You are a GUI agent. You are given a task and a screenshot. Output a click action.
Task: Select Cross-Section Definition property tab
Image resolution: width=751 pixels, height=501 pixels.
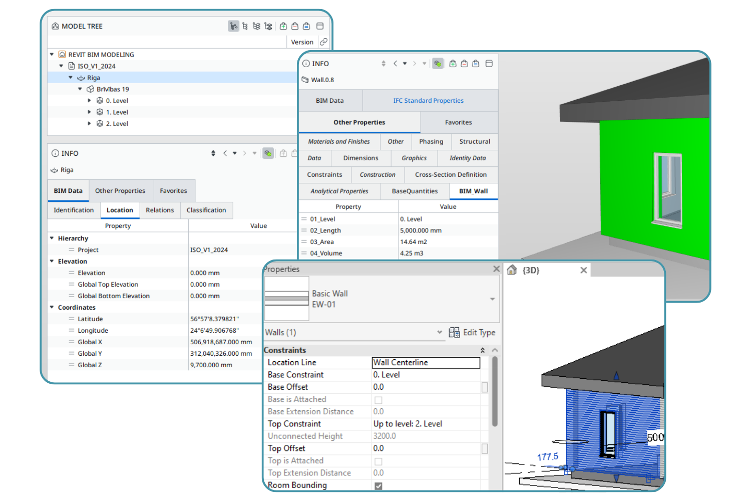tap(451, 175)
